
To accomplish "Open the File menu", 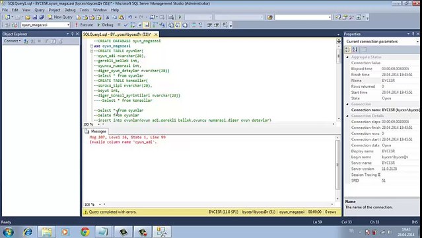I will (5, 10).
